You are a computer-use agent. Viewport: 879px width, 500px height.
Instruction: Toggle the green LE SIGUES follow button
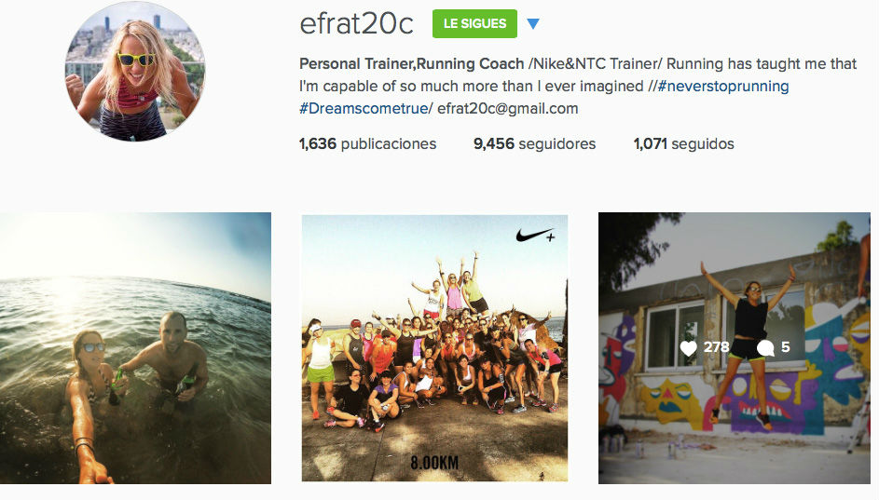tap(474, 23)
